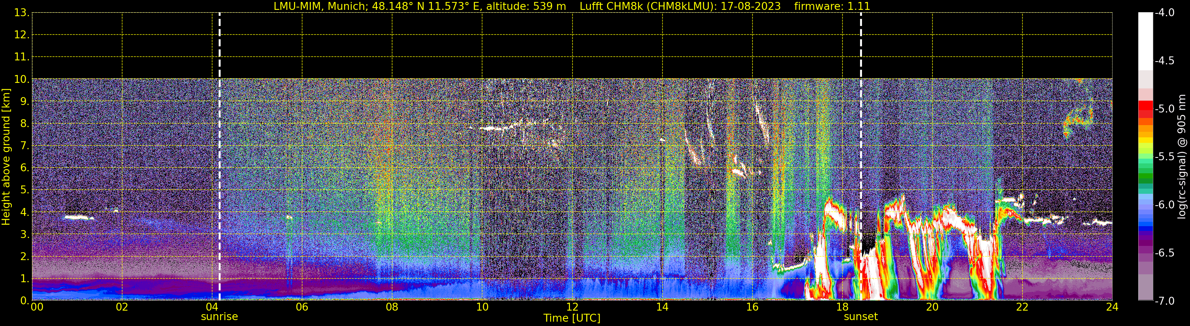This screenshot has height=326, width=1190.
Task: Pick the white segment at the colorbar top
Action: click(x=1146, y=41)
